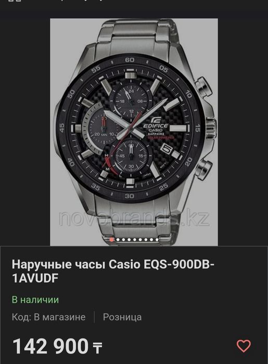Go to the last image carousel dot
The width and height of the screenshot is (268, 364).
tap(157, 240)
